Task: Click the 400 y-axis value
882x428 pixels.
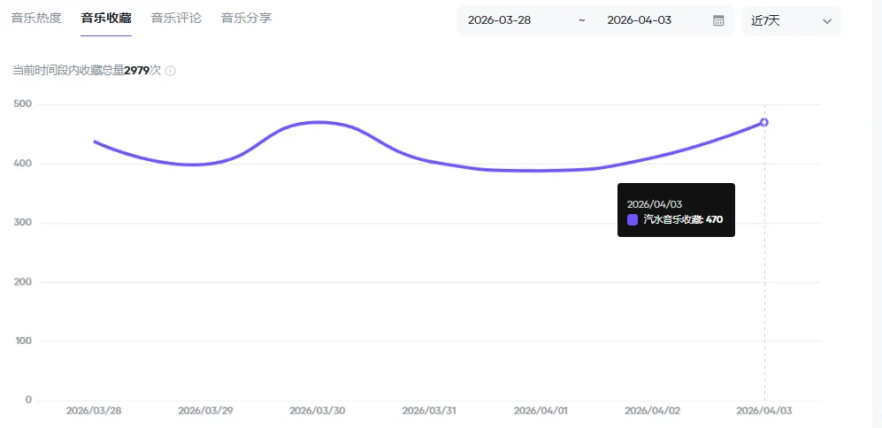Action: tap(22, 164)
